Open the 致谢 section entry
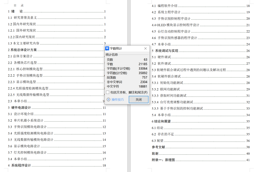 tap(155, 153)
